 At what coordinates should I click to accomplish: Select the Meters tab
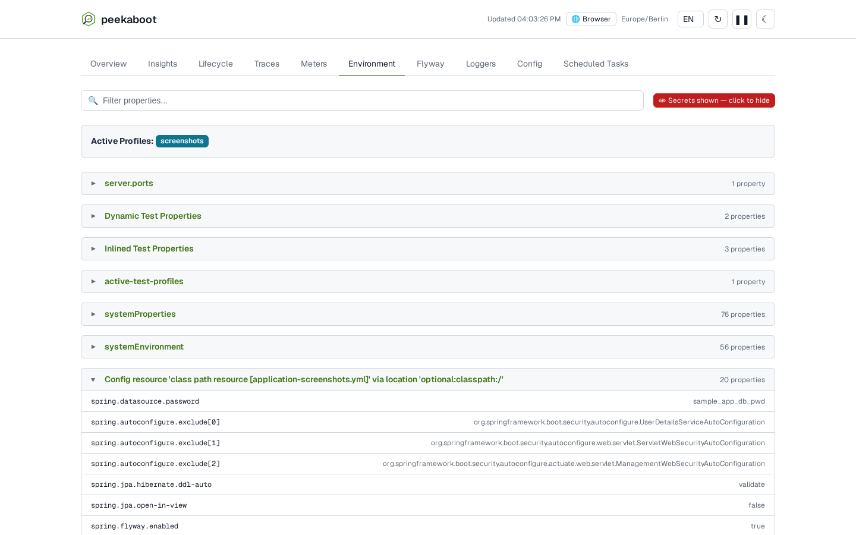click(x=314, y=64)
